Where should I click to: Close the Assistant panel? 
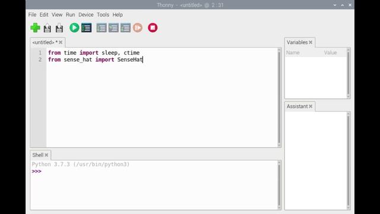(311, 106)
